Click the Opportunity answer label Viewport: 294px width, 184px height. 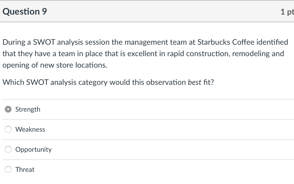pyautogui.click(x=34, y=150)
